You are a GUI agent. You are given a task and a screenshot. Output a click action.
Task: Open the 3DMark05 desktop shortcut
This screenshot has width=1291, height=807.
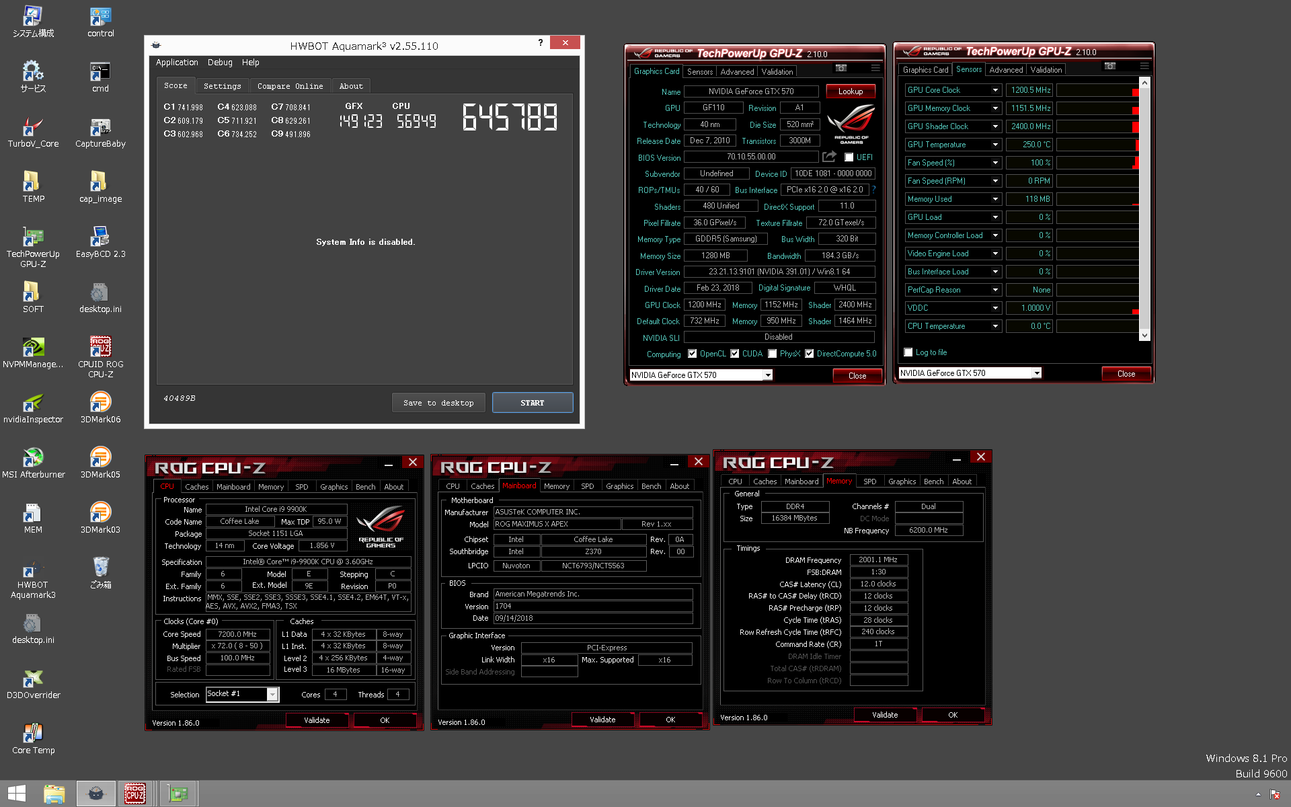(x=100, y=463)
